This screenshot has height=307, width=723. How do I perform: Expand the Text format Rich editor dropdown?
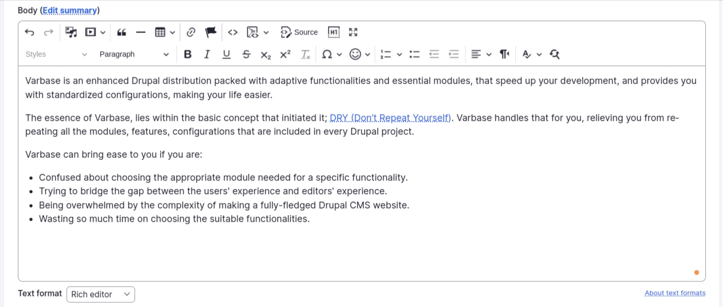pos(100,294)
